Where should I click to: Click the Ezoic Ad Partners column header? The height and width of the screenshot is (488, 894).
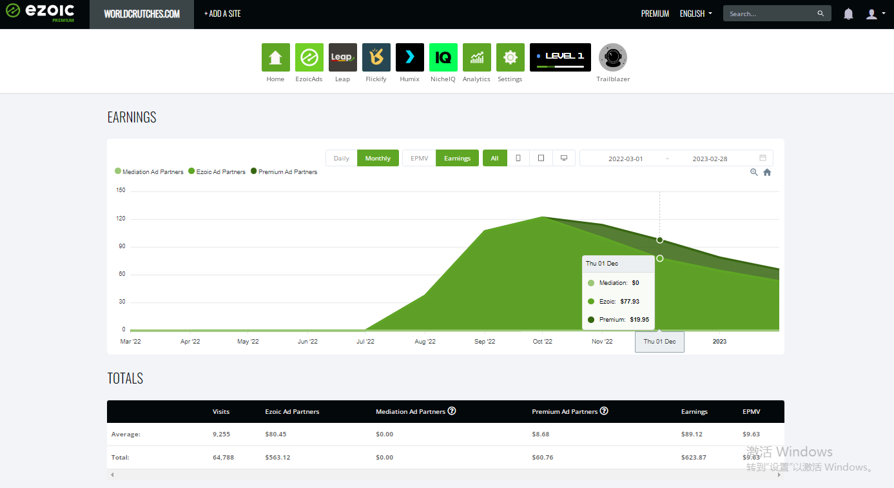[x=292, y=411]
